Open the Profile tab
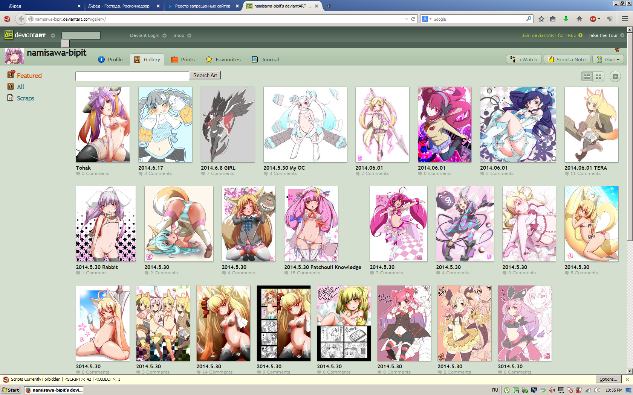Viewport: 633px width, 395px height. coord(110,59)
